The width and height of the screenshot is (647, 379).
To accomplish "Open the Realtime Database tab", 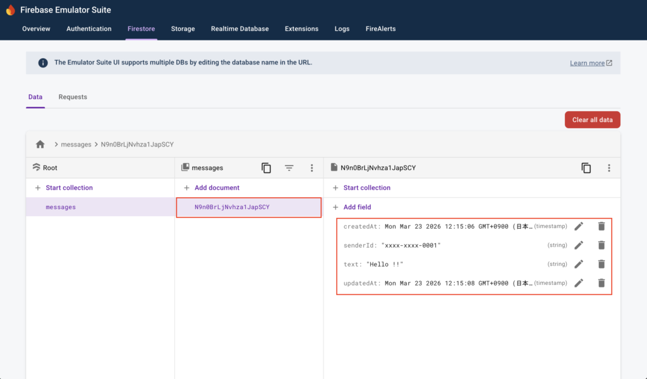I will (239, 29).
